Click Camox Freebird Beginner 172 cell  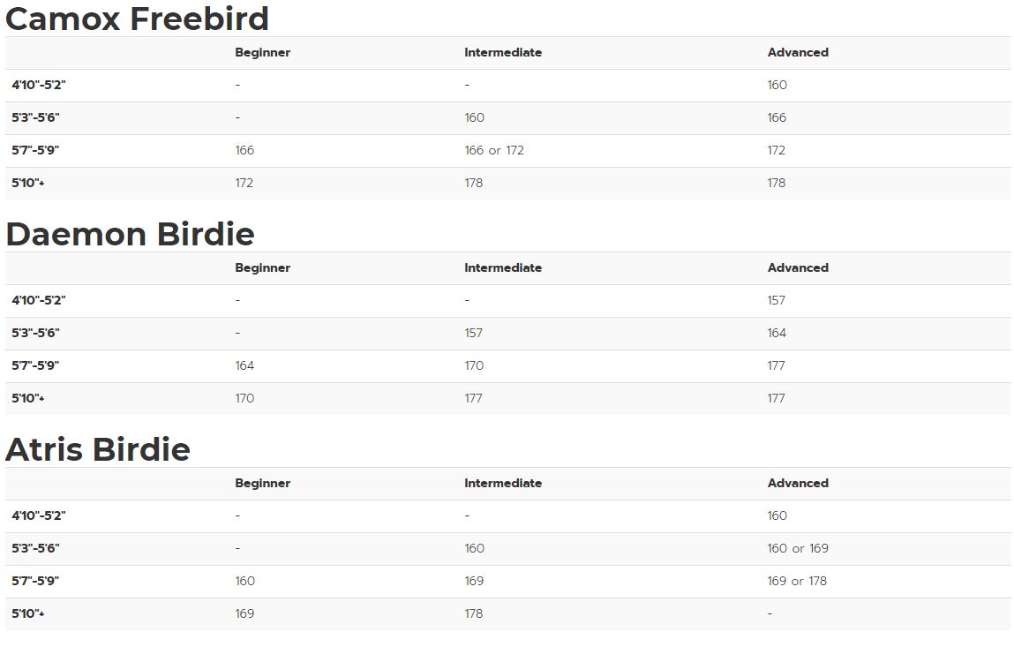pos(244,183)
